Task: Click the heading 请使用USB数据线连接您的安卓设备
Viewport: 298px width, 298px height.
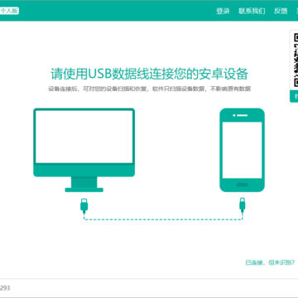Action: [149, 74]
